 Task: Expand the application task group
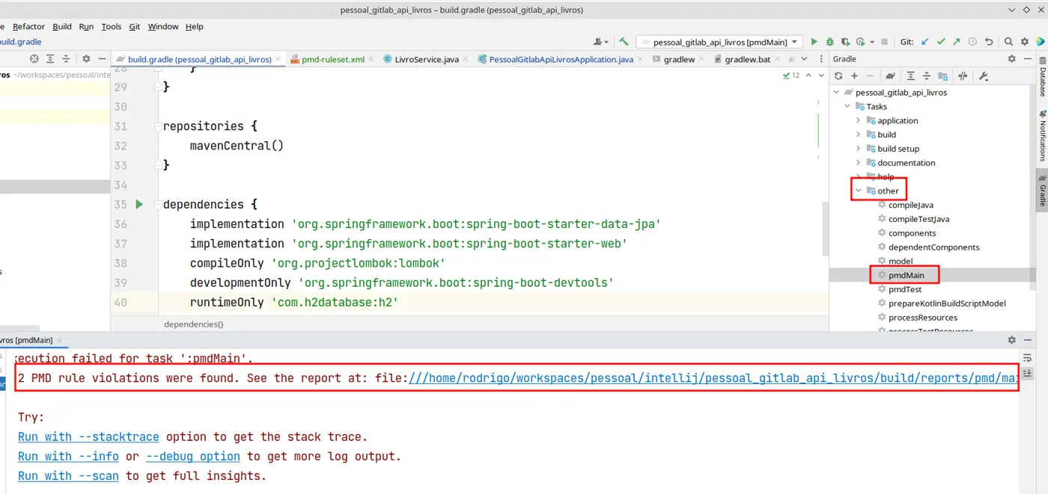(858, 120)
